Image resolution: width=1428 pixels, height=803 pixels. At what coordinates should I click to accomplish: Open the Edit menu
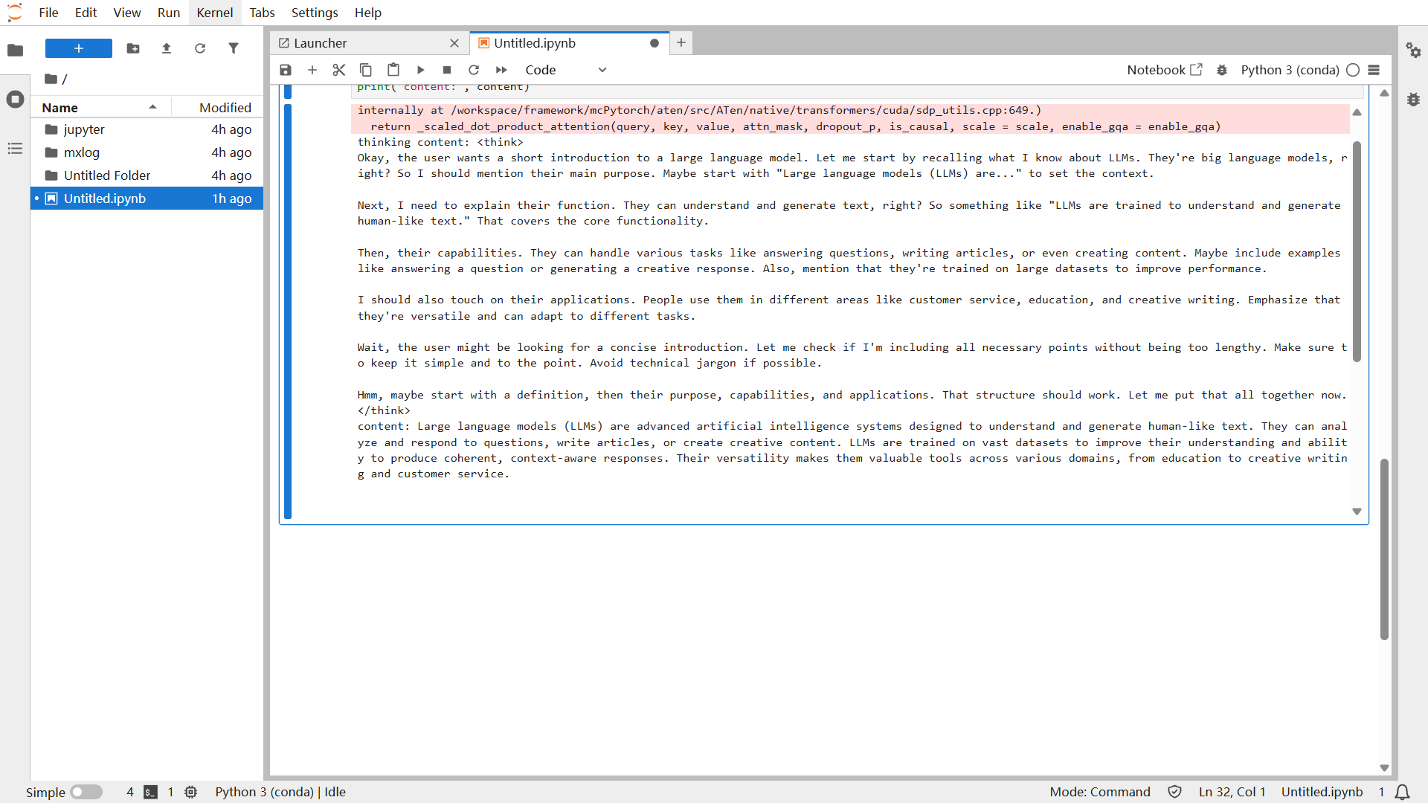coord(86,13)
